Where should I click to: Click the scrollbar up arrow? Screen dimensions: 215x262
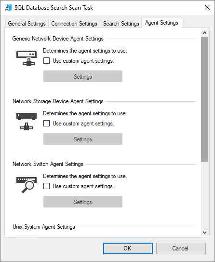click(205, 33)
